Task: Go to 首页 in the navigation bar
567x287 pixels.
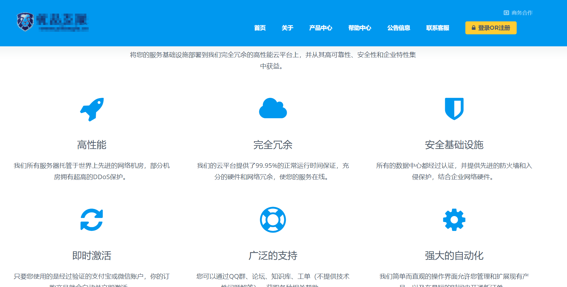Action: 260,28
